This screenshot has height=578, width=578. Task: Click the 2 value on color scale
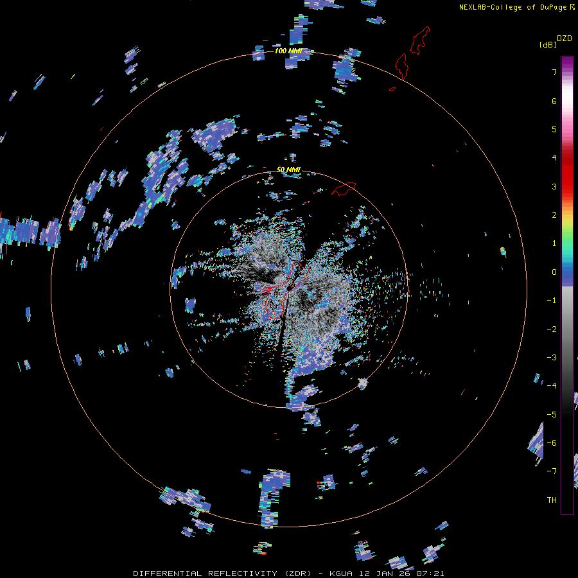(554, 215)
